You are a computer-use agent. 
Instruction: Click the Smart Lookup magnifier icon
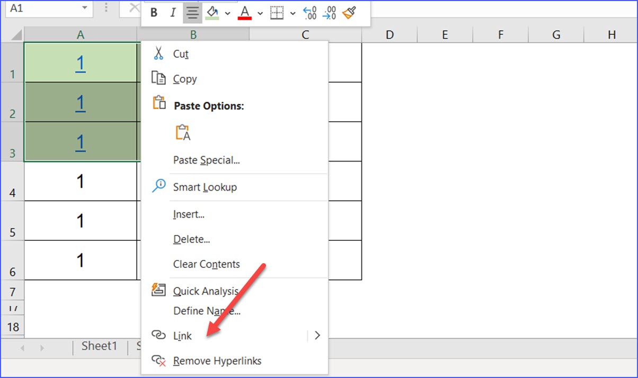click(x=157, y=186)
